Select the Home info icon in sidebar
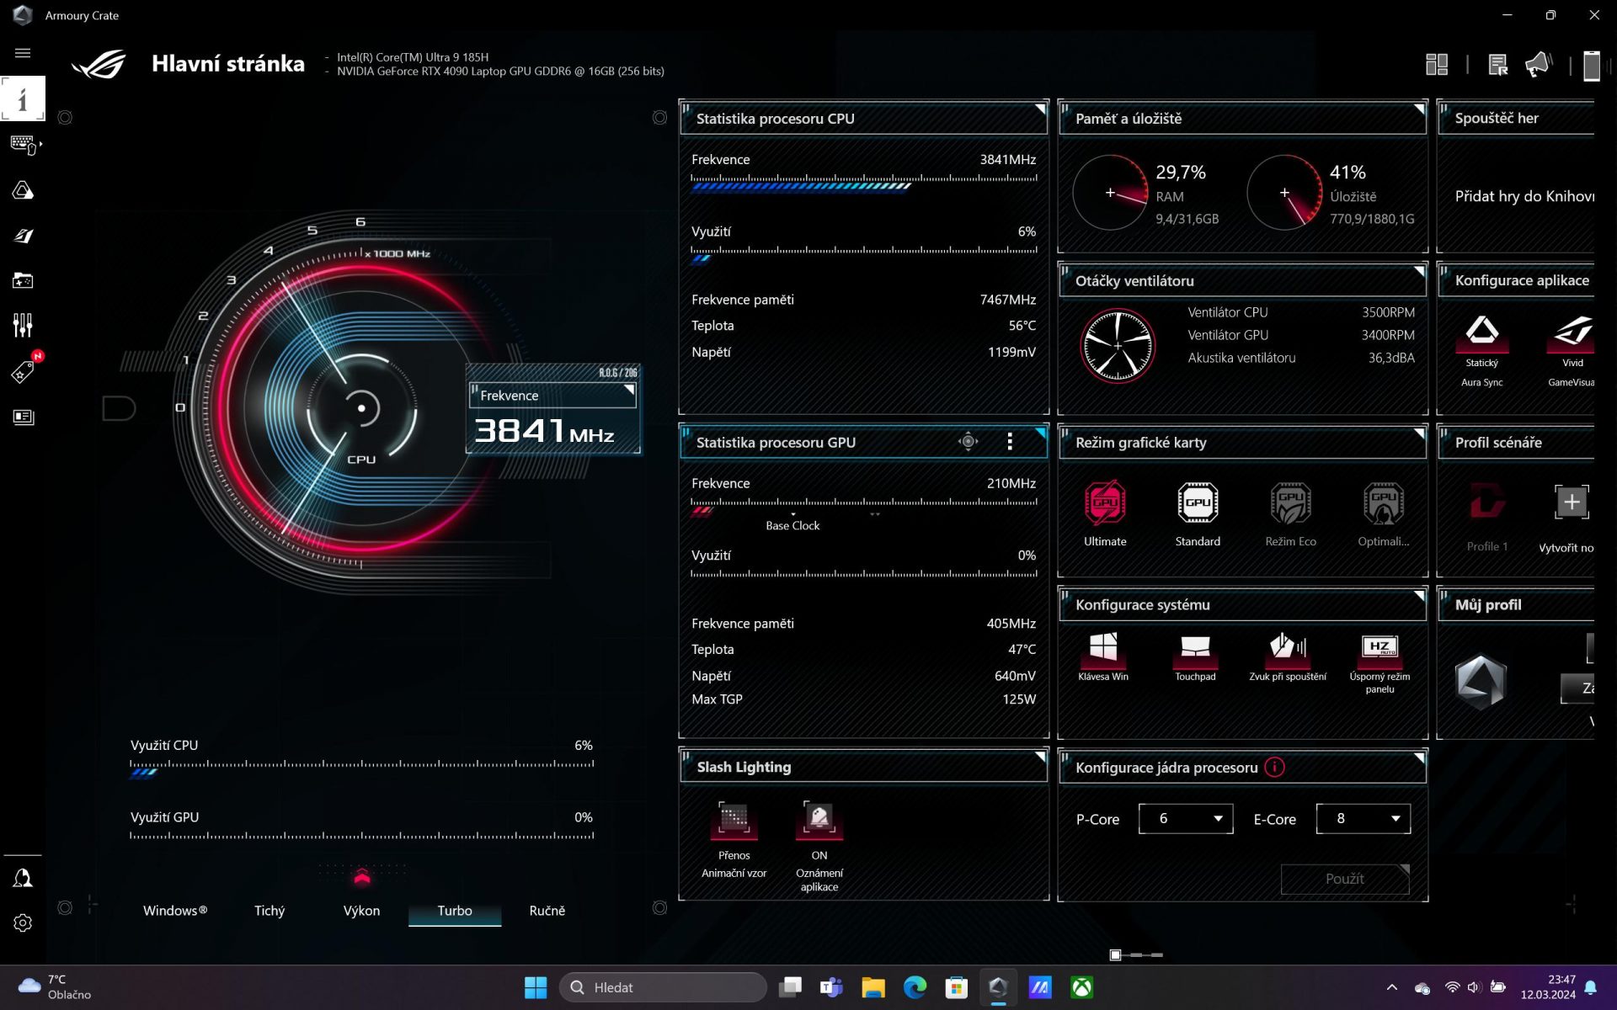Image resolution: width=1617 pixels, height=1010 pixels. point(23,98)
